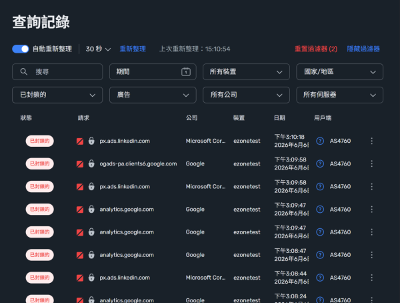Click the 查詢記錄 page heading
Screen dimensions: 400x303
[x=41, y=22]
